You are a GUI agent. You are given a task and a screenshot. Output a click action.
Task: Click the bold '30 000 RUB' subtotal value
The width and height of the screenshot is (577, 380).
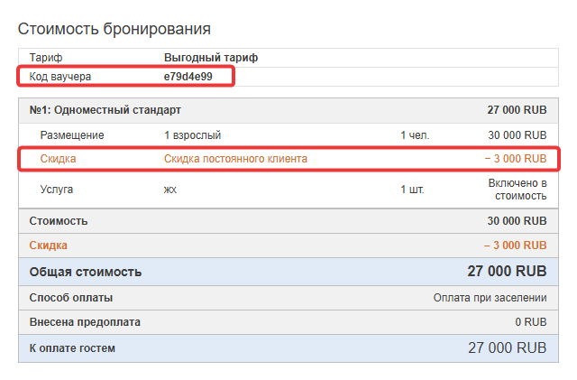(517, 221)
